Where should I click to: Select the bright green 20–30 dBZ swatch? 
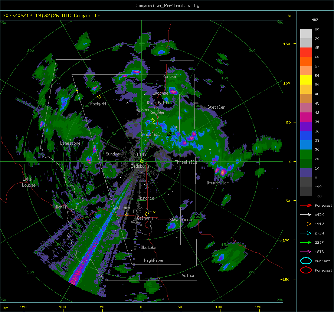pos(306,154)
